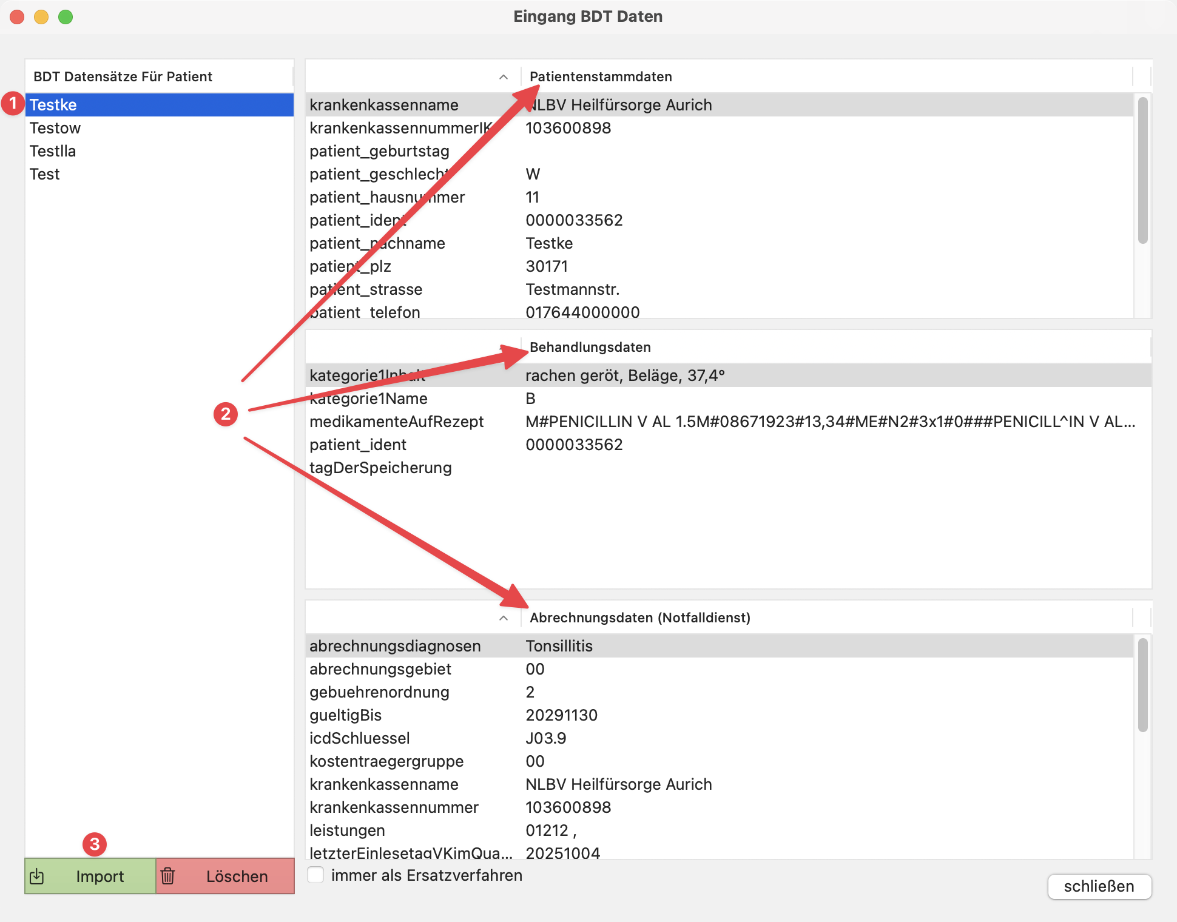
Task: Click the Abrechnungsdaten table scrollbar
Action: pyautogui.click(x=1142, y=685)
